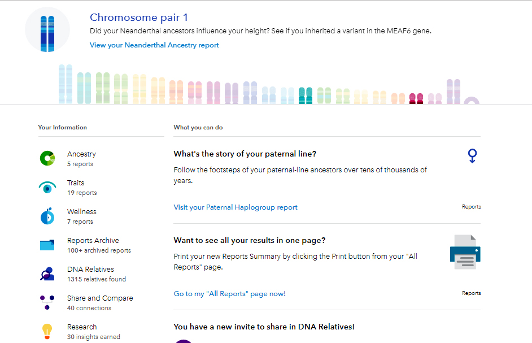Image resolution: width=532 pixels, height=343 pixels.
Task: Click the Share and Compare dots icon
Action: [x=47, y=302]
